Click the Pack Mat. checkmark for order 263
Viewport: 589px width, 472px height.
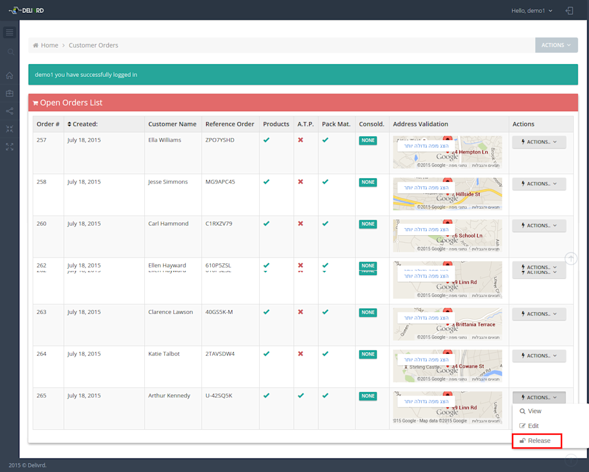[325, 312]
